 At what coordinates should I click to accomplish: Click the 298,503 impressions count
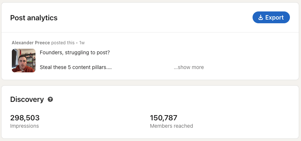pos(25,118)
